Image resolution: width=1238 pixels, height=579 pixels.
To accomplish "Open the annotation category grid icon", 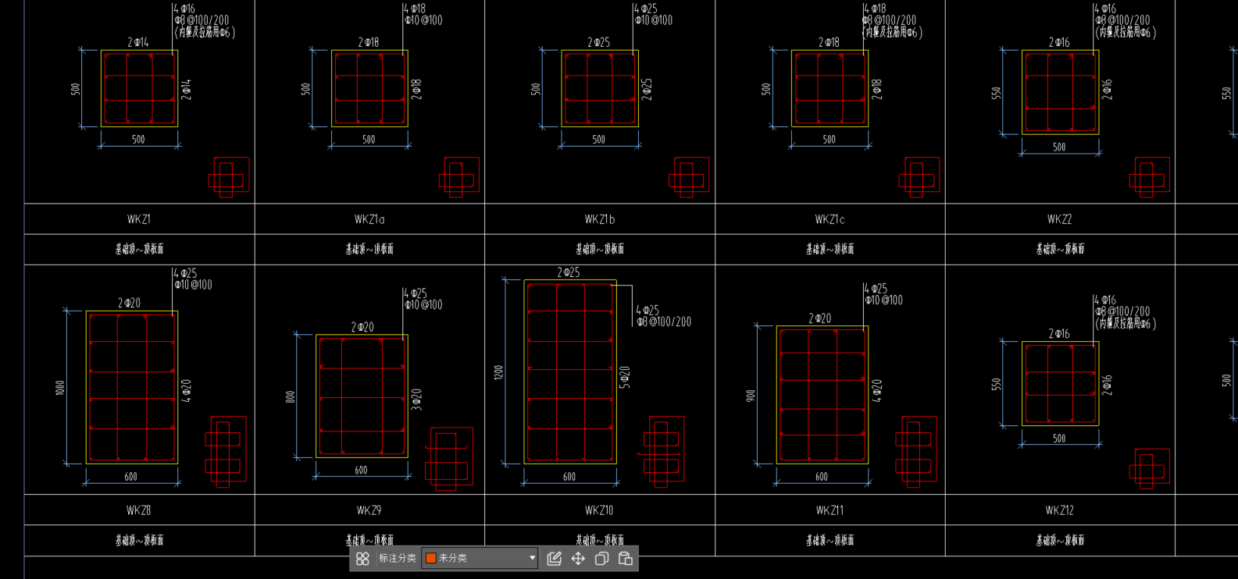I will click(x=362, y=559).
